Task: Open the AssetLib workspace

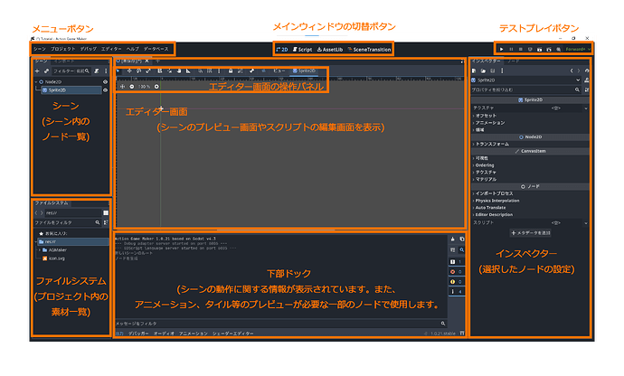Action: pyautogui.click(x=330, y=50)
